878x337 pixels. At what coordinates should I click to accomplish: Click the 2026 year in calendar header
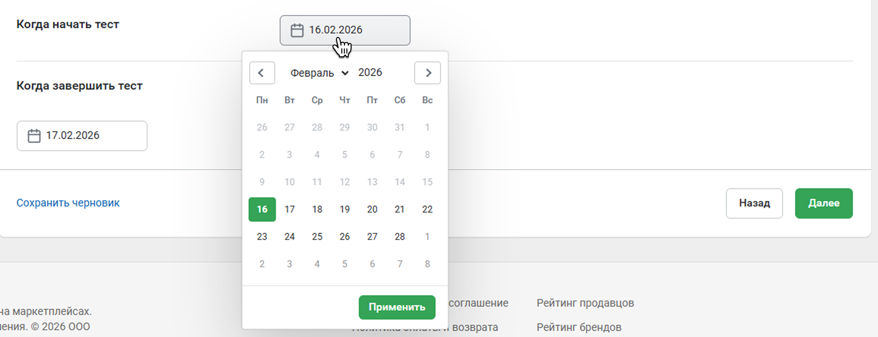coord(370,72)
